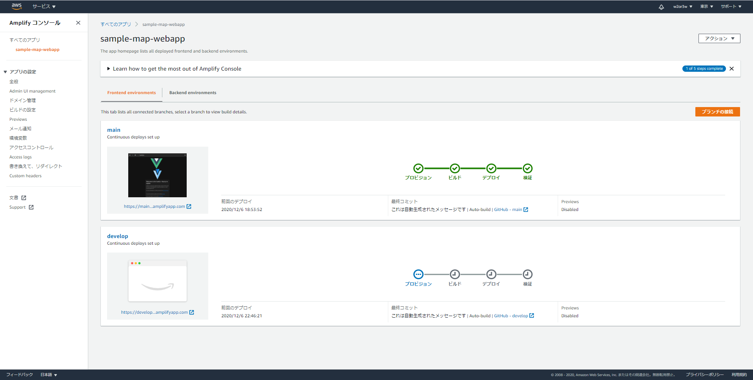
Task: Open the サポート dropdown menu
Action: [731, 7]
